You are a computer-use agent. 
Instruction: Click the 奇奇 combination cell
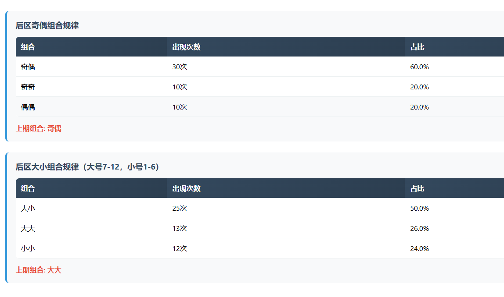[28, 87]
